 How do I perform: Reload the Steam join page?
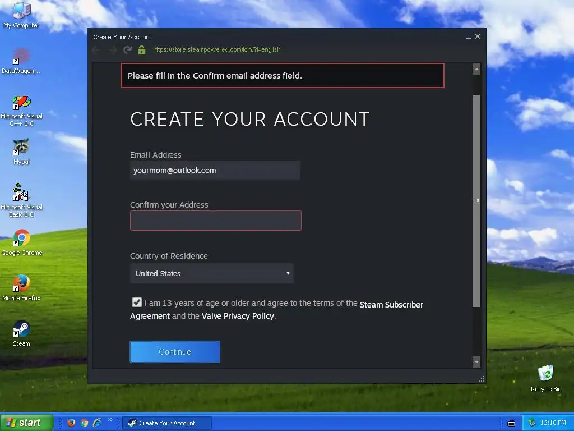(x=127, y=50)
